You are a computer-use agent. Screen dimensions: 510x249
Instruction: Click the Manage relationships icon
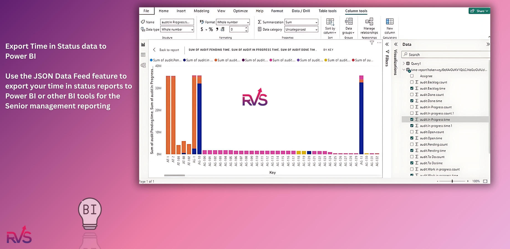click(369, 22)
